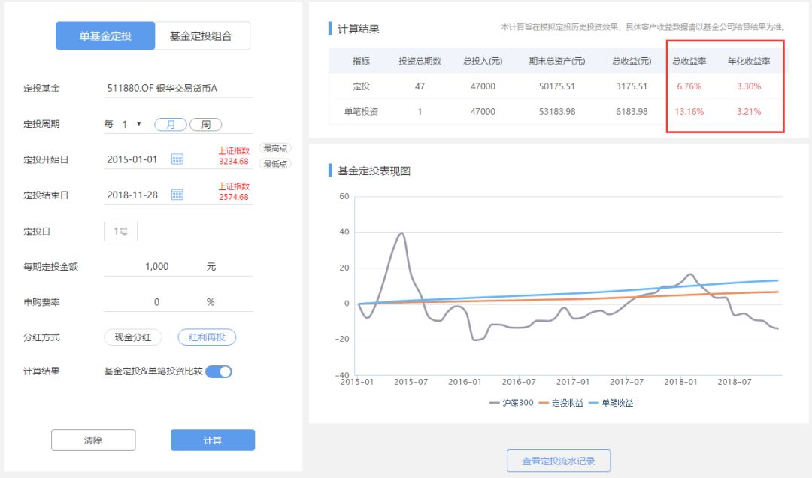Switch to 单基金定投 tab
The width and height of the screenshot is (812, 478).
[105, 36]
